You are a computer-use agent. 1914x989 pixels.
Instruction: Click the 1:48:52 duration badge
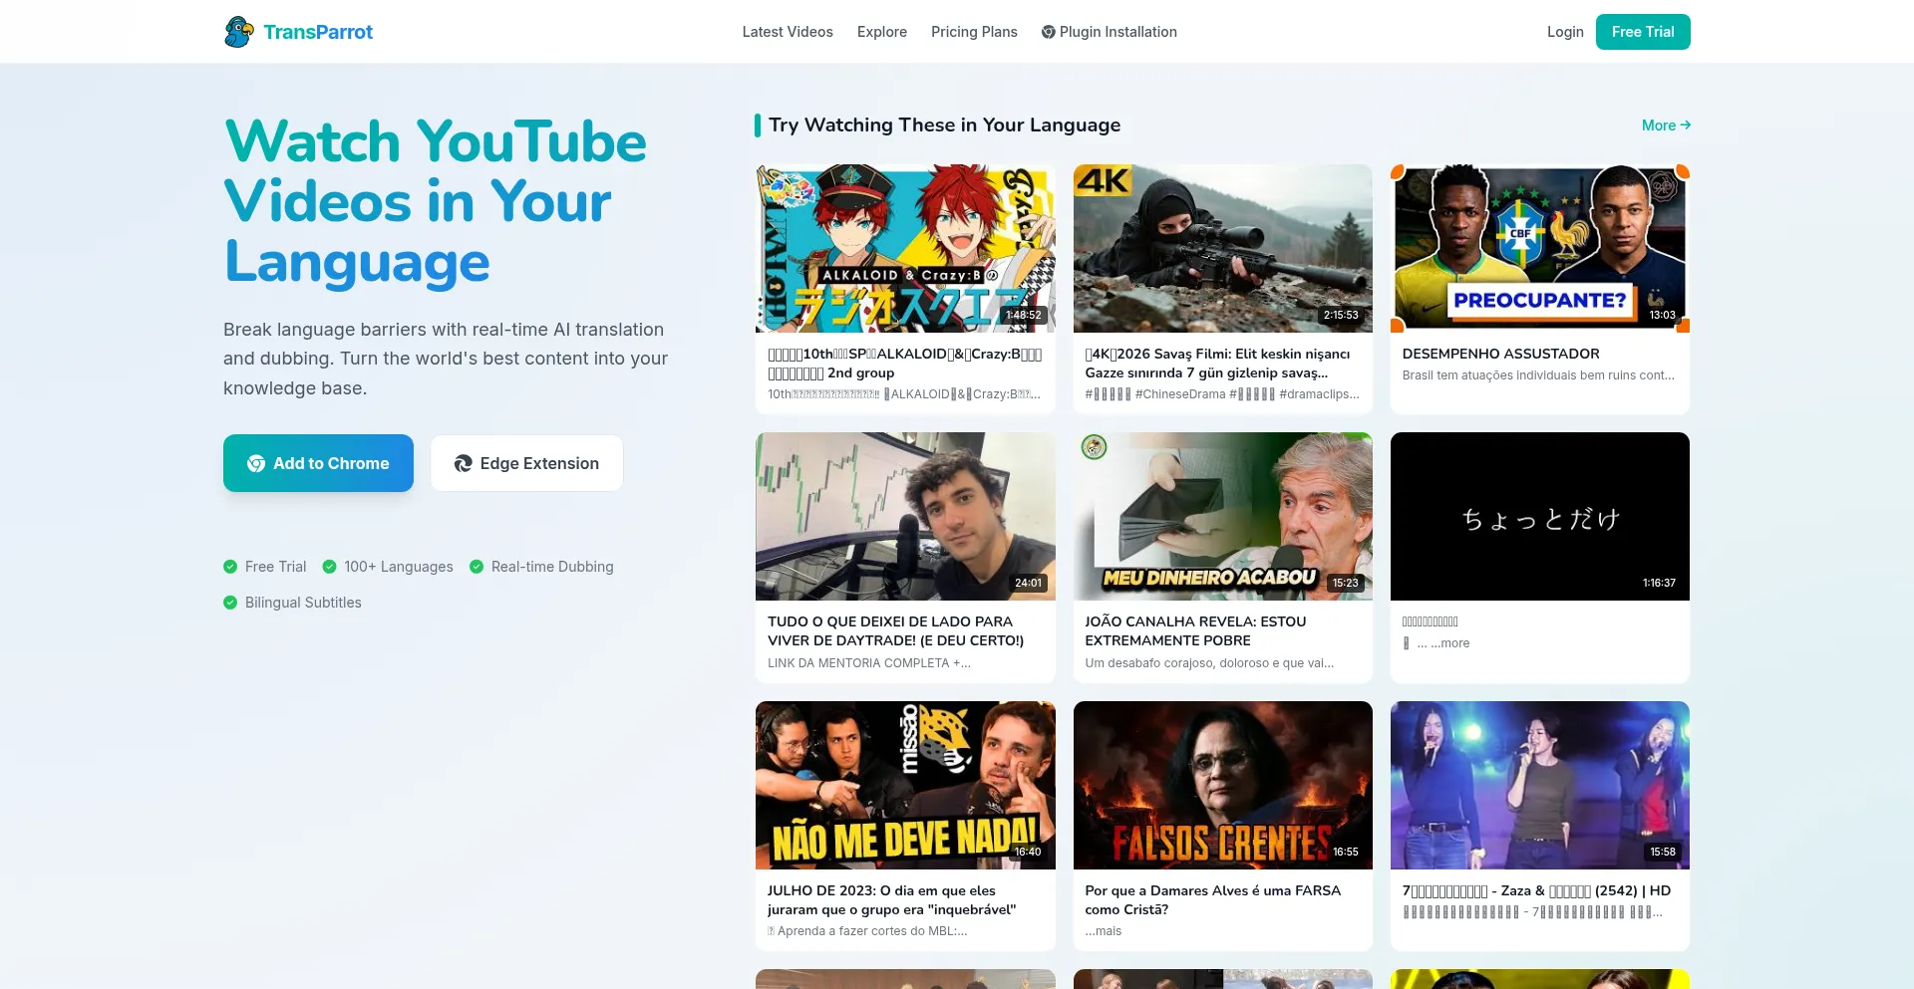[1023, 315]
